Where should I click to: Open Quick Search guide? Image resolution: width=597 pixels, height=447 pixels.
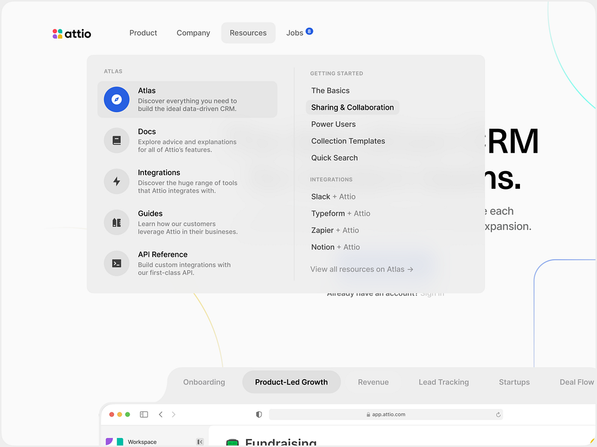(334, 158)
